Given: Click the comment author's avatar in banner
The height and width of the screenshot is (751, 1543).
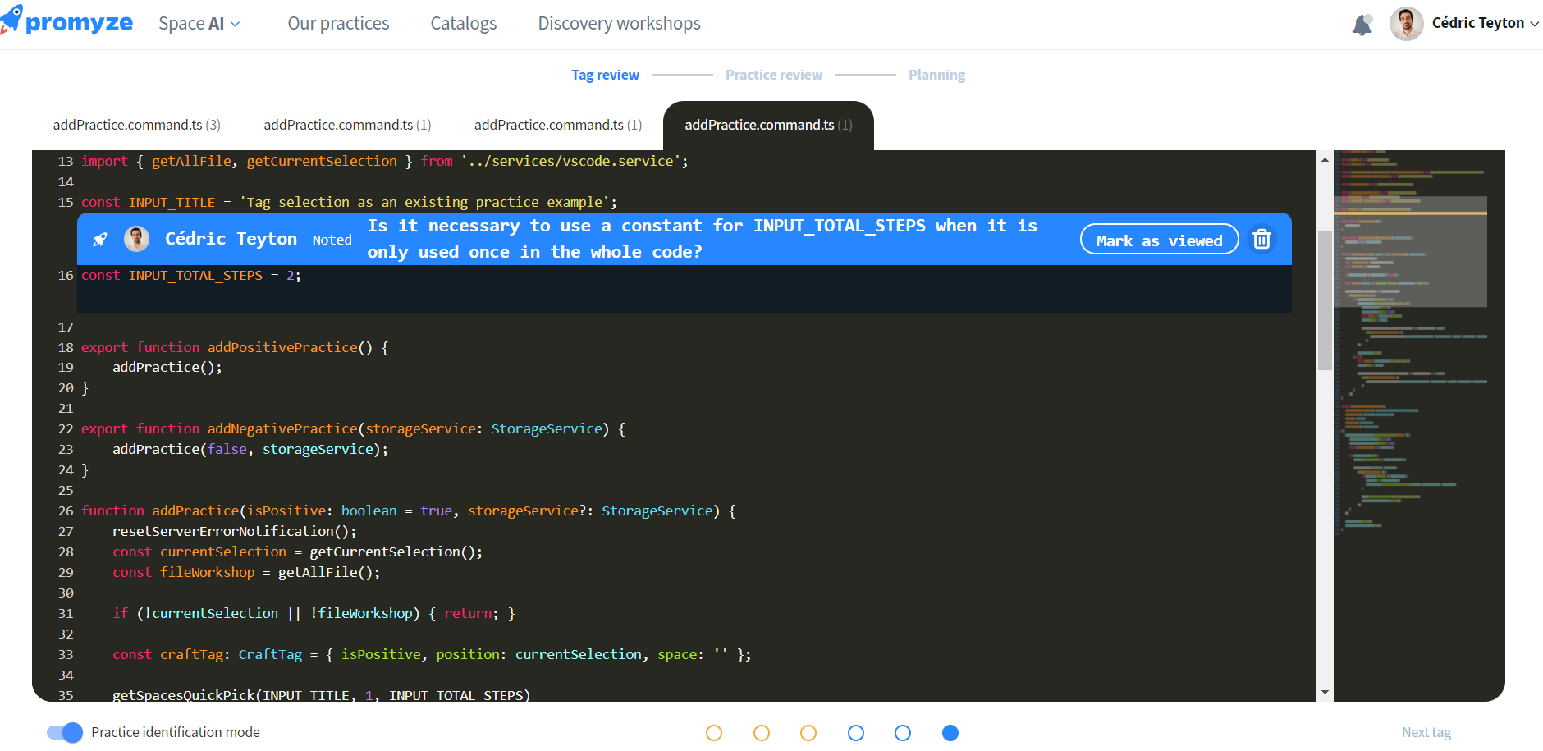Looking at the screenshot, I should click(x=136, y=239).
